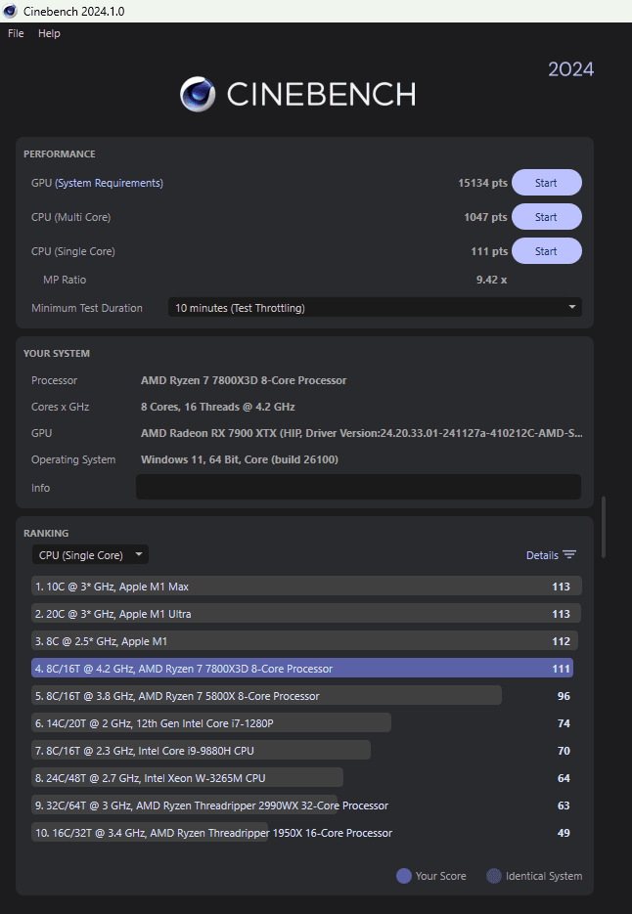Click the 1047 pts multi core score
This screenshot has height=914, width=632.
[x=485, y=217]
